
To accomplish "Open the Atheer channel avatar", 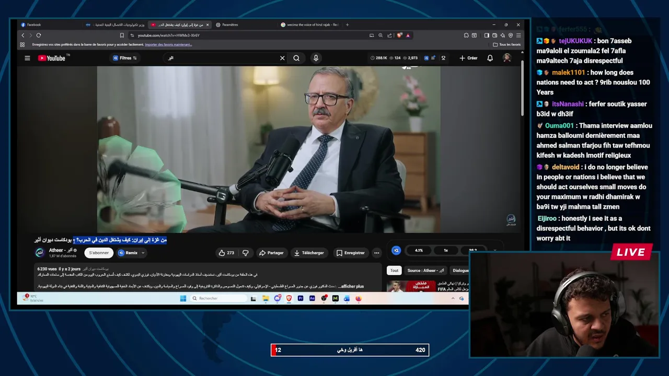I will pyautogui.click(x=40, y=253).
